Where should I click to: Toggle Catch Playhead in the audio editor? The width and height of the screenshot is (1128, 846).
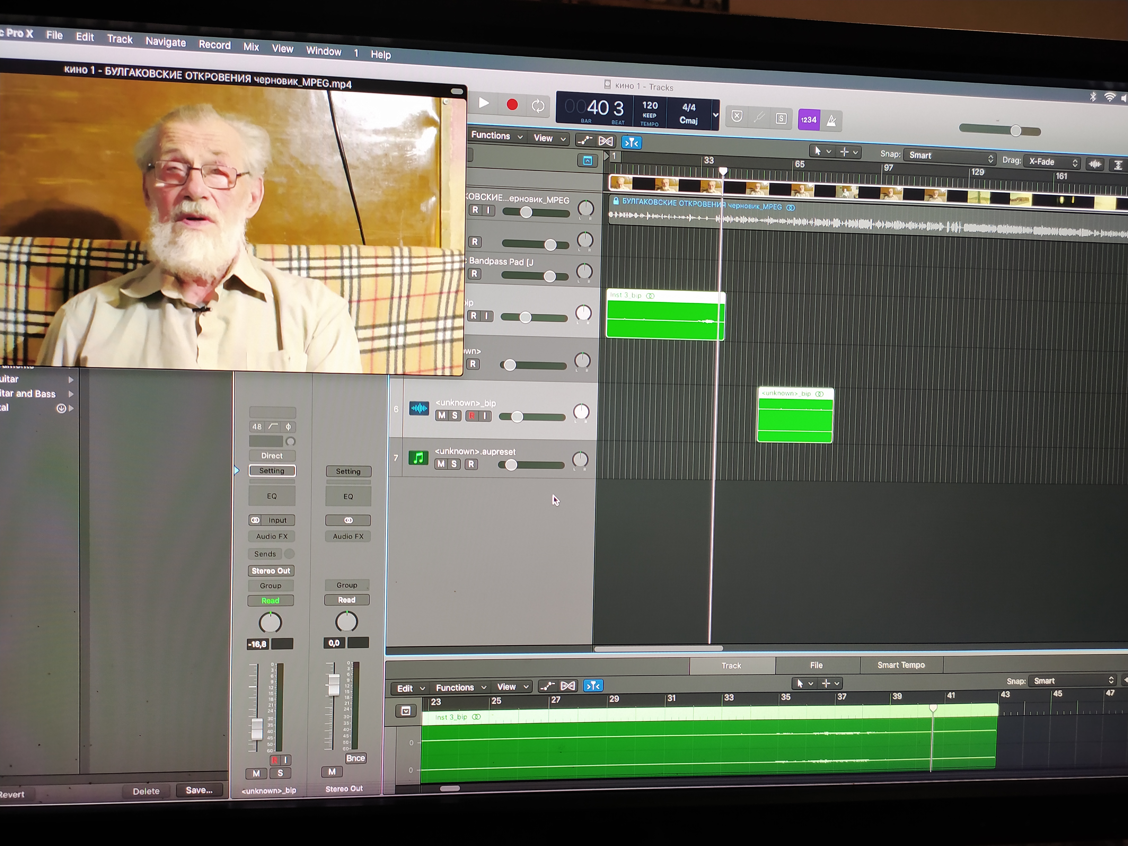click(x=593, y=686)
